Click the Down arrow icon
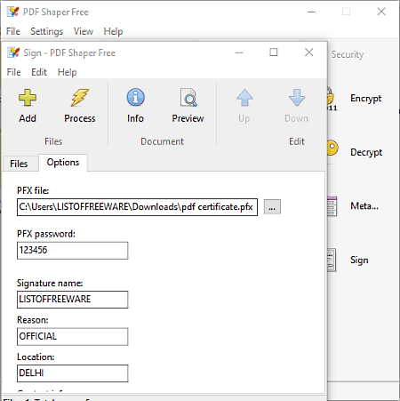 tap(297, 98)
